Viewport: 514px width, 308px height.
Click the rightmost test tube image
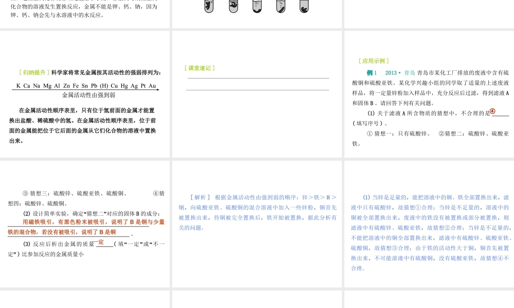304,6
